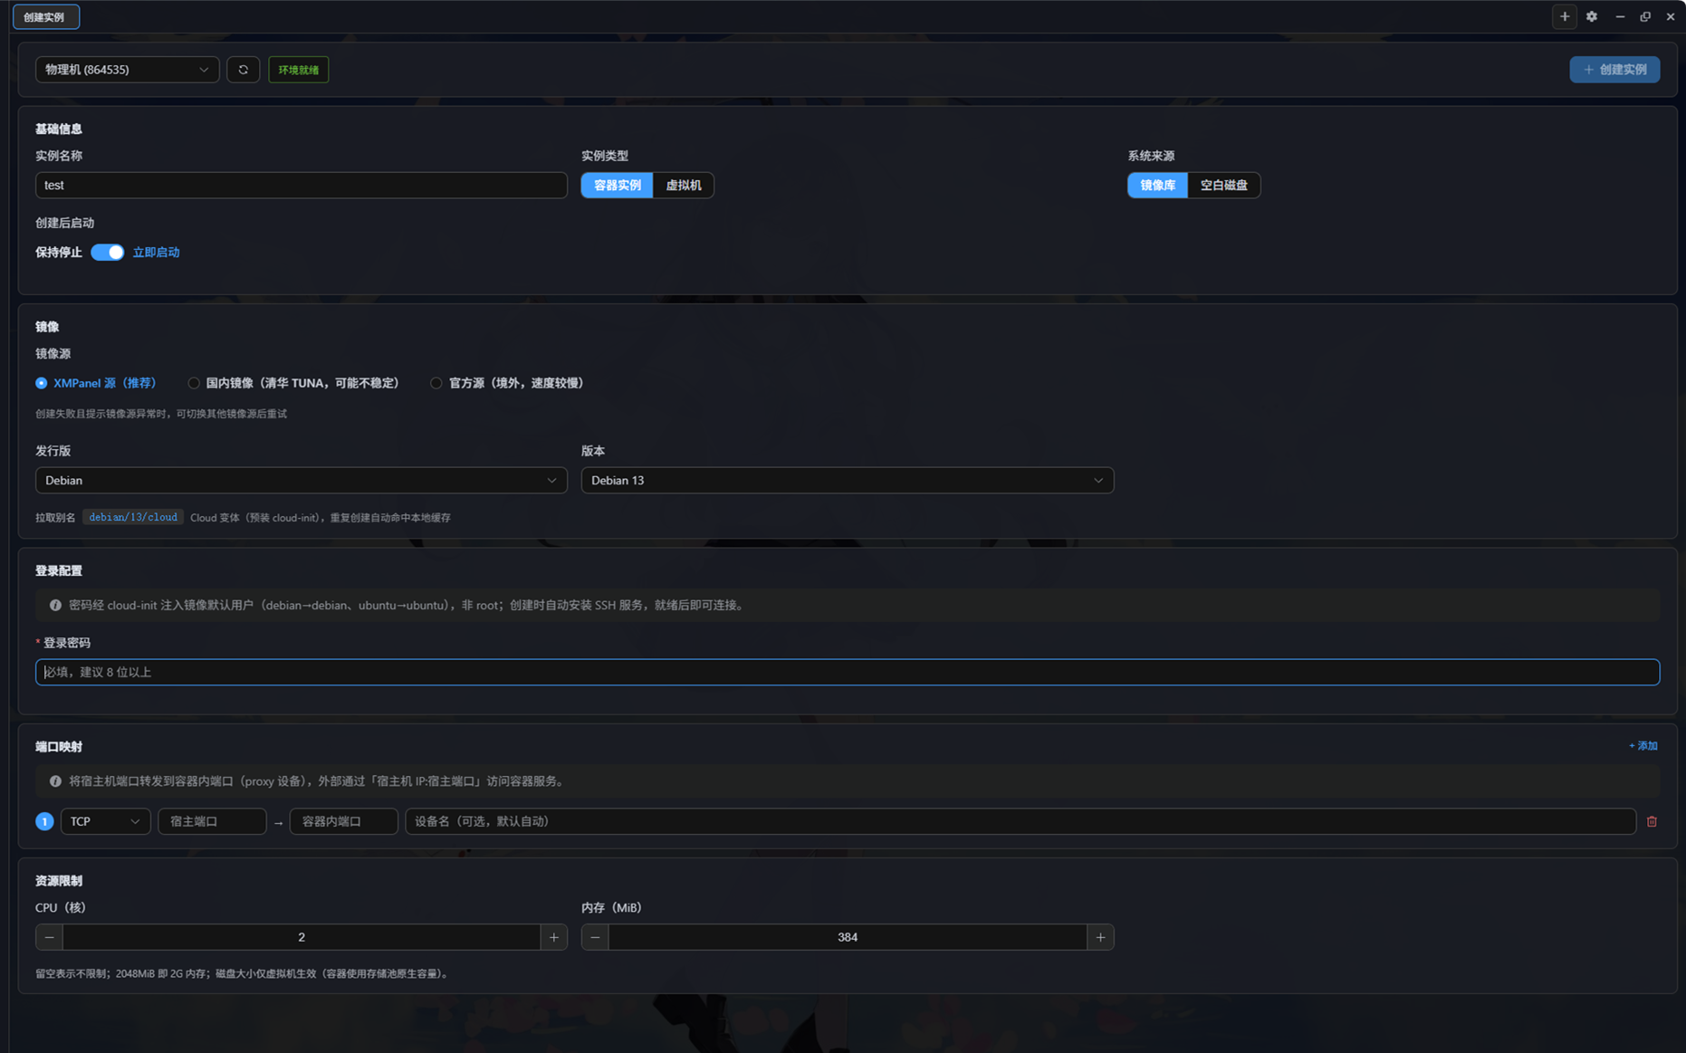Expand the Debian distribution dropdown

302,480
